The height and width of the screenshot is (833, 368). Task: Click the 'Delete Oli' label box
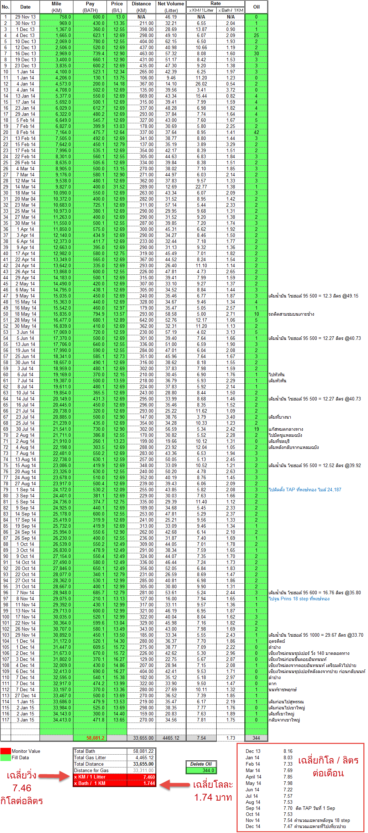point(201,764)
